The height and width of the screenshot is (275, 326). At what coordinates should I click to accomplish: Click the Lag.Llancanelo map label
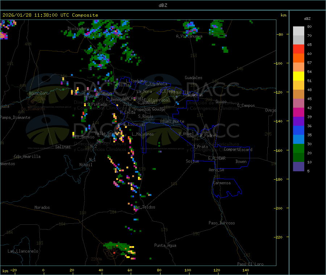pos(23,251)
